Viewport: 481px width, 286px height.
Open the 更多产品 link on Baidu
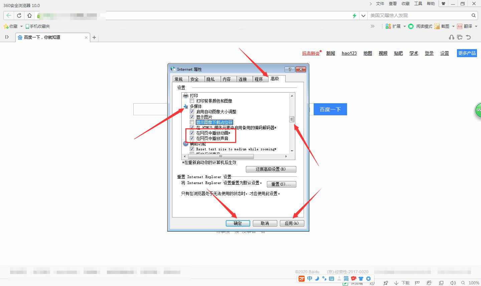coord(467,53)
